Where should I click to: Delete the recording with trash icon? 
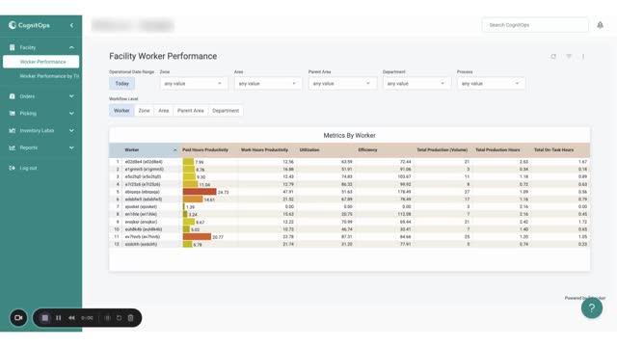(x=131, y=318)
